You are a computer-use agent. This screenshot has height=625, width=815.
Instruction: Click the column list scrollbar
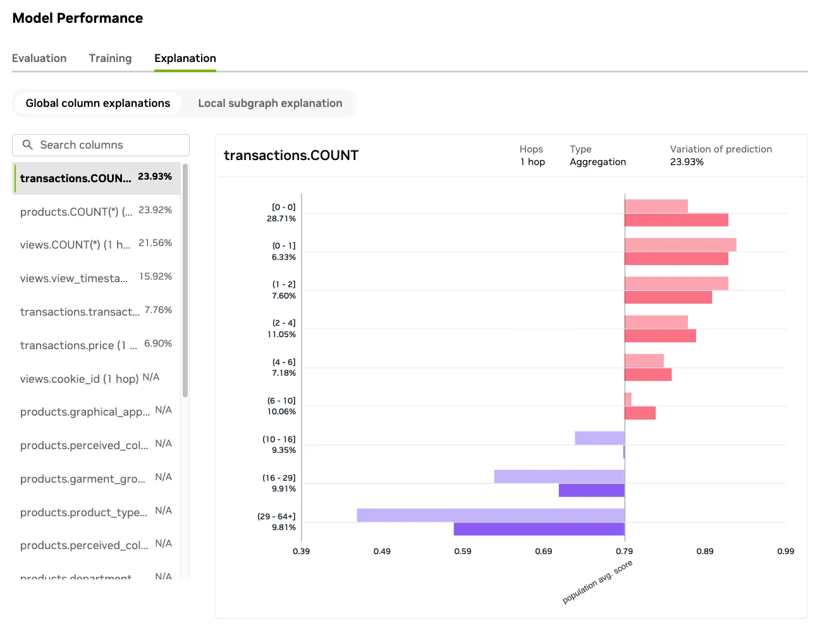pos(185,280)
